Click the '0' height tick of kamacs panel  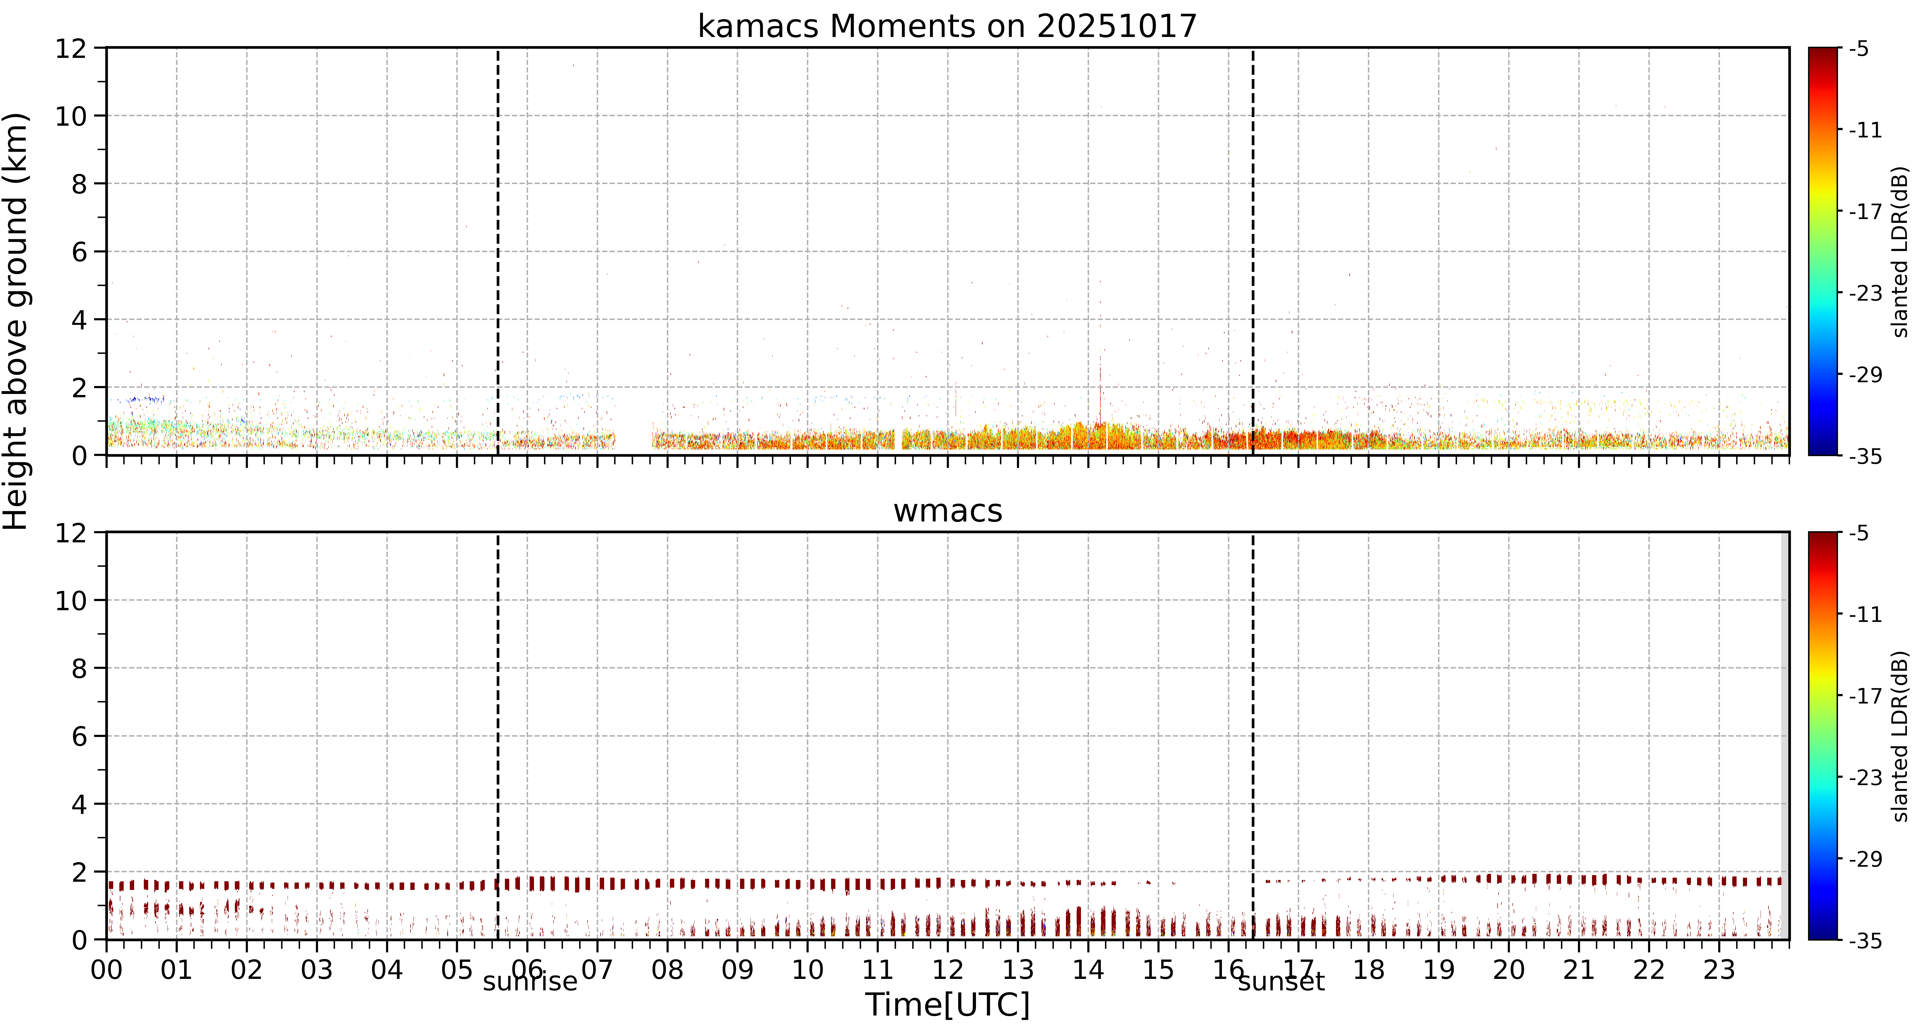click(79, 455)
